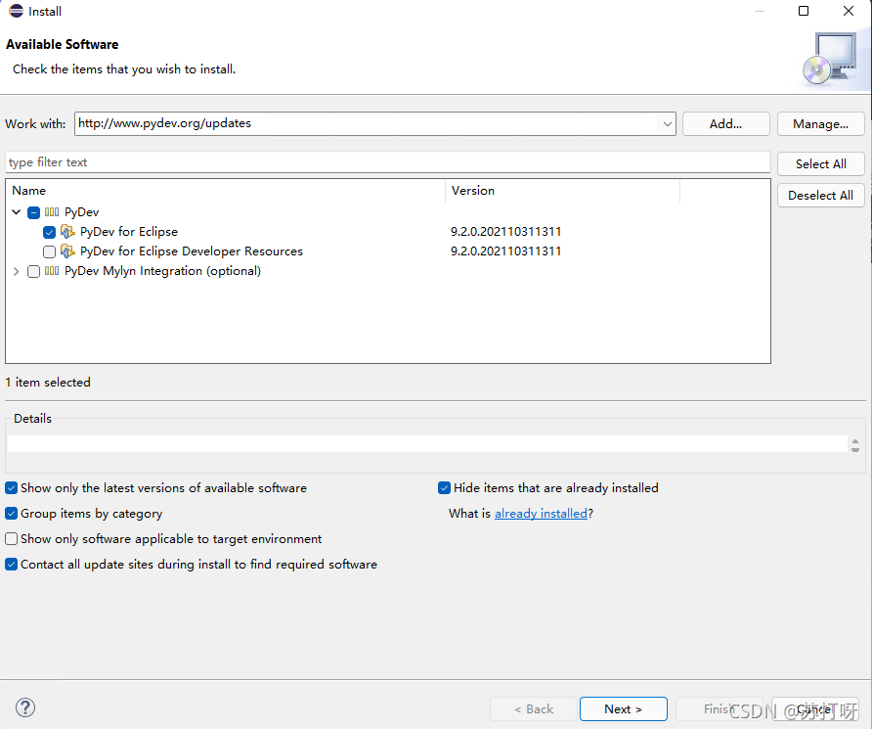Click Deselect All

pos(820,196)
